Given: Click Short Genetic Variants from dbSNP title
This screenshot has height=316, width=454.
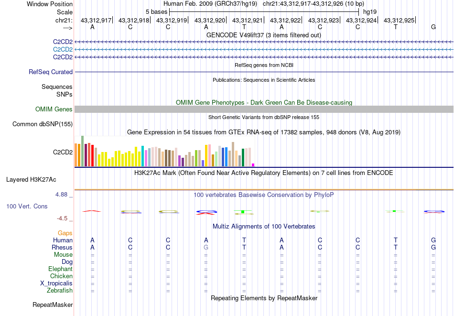Looking at the screenshot, I should 264,117.
